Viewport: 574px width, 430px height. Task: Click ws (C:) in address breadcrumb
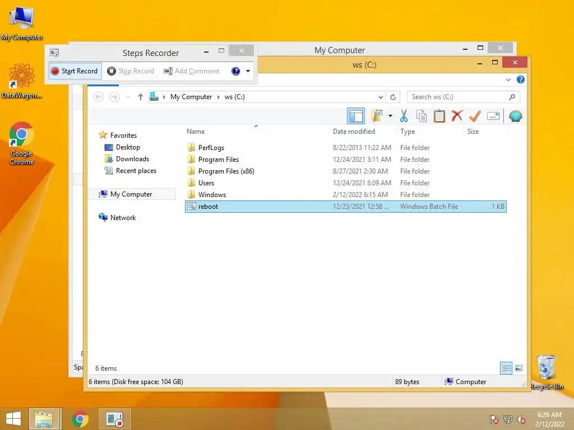coord(235,97)
